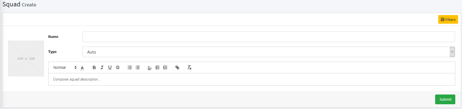Decrease indent of text
The width and height of the screenshot is (462, 109).
tap(157, 67)
